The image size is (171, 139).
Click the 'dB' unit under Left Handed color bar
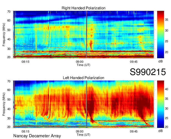(160, 131)
